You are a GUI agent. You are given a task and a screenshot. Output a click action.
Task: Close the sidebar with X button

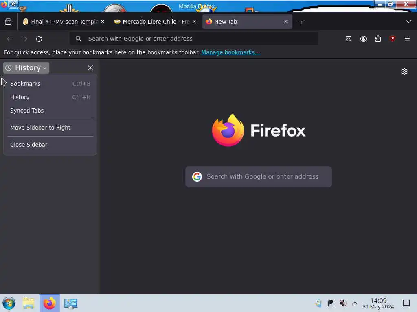coord(90,68)
